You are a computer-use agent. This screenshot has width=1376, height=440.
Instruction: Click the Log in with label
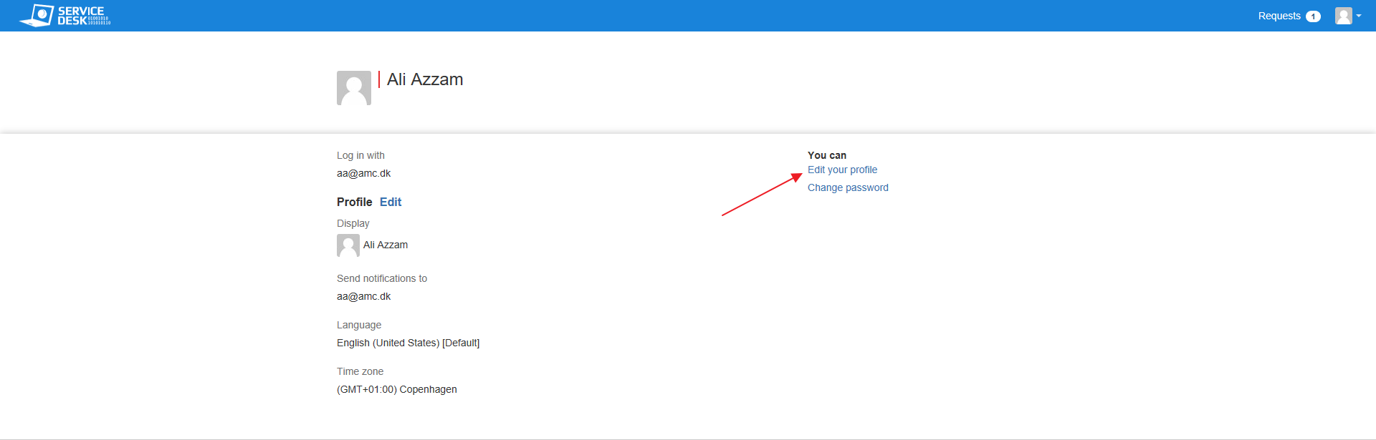(360, 155)
